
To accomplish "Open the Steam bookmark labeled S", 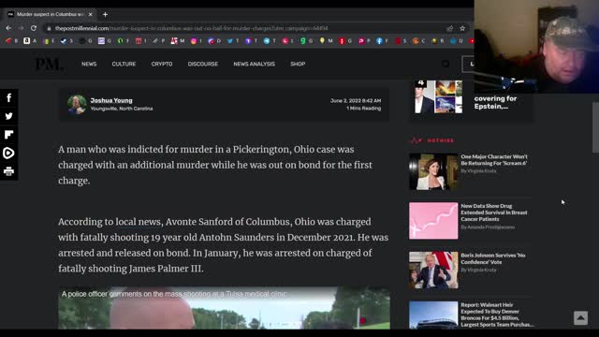I will pyautogui.click(x=66, y=41).
